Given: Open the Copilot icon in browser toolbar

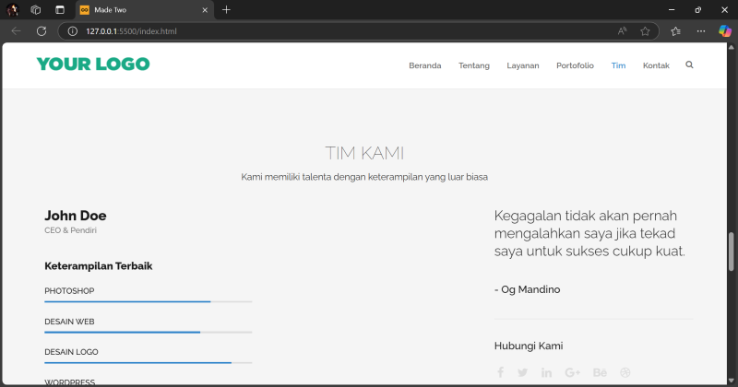Looking at the screenshot, I should pyautogui.click(x=724, y=30).
